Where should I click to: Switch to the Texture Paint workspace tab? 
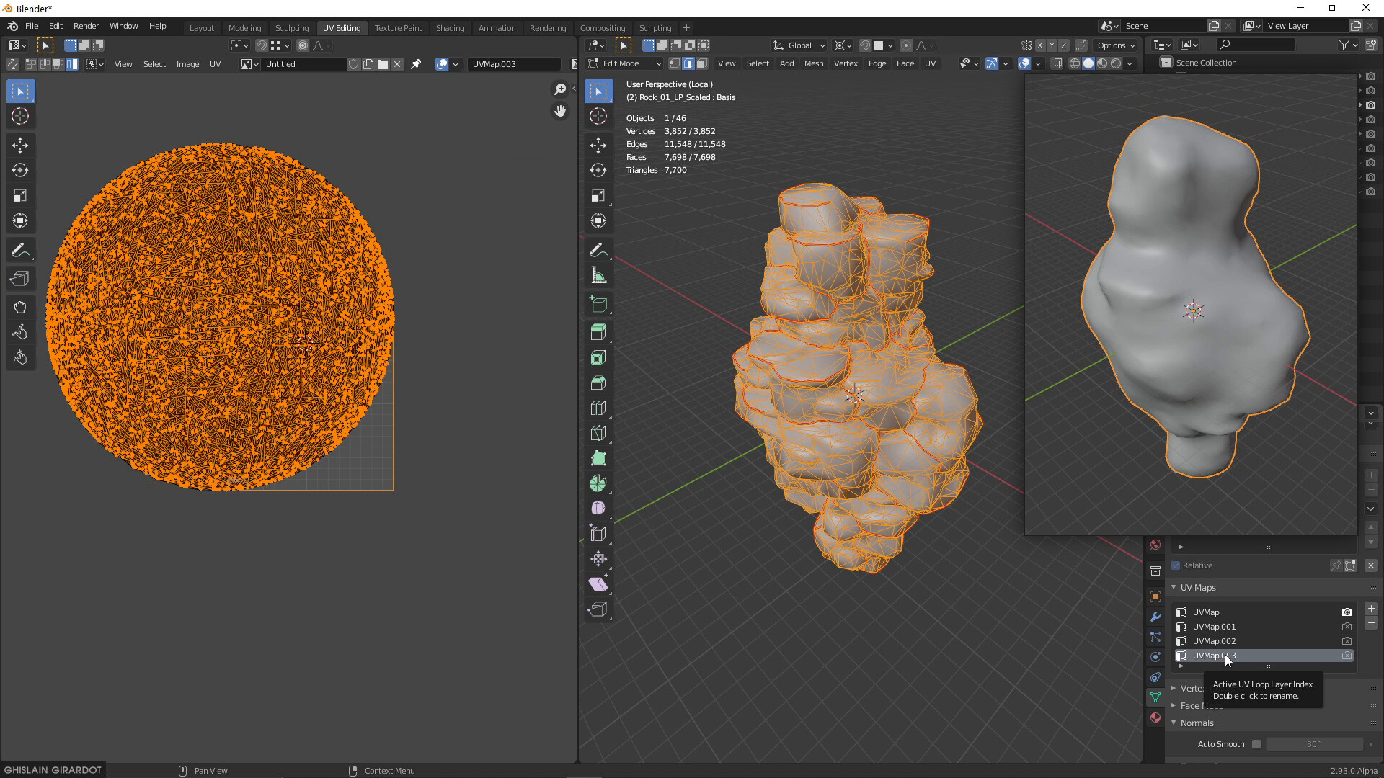coord(398,27)
